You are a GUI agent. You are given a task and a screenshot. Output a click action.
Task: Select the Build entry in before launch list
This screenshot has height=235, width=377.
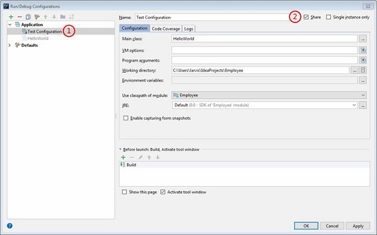click(x=244, y=165)
